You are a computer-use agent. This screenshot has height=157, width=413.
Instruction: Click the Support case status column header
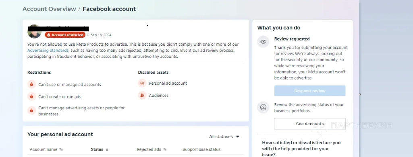click(201, 149)
